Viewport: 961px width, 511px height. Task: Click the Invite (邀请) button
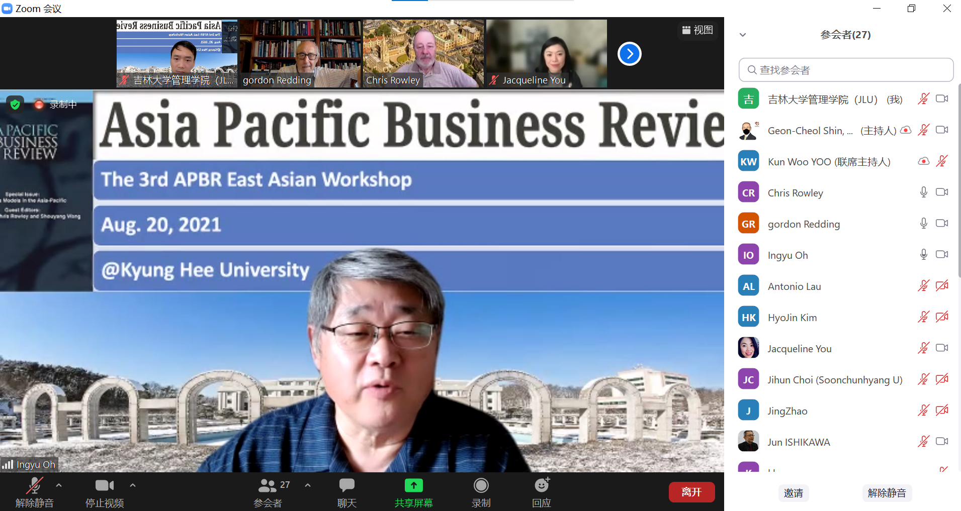point(793,493)
